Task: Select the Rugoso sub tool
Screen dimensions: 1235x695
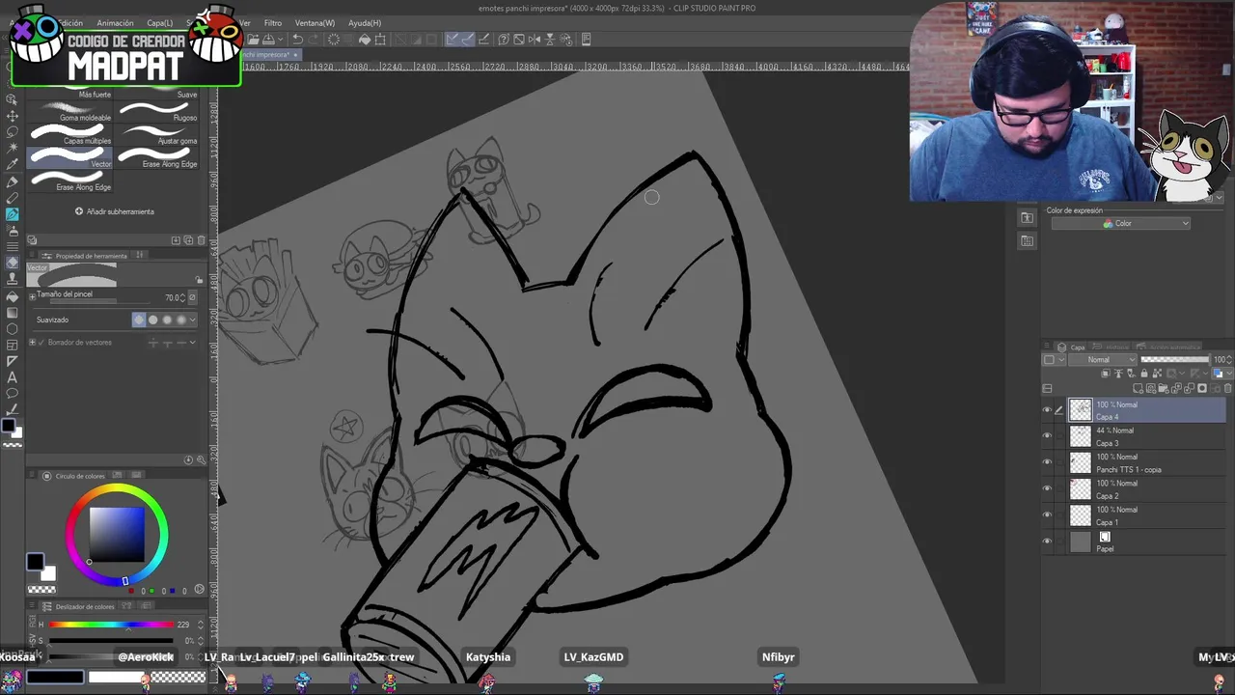Action: (157, 110)
